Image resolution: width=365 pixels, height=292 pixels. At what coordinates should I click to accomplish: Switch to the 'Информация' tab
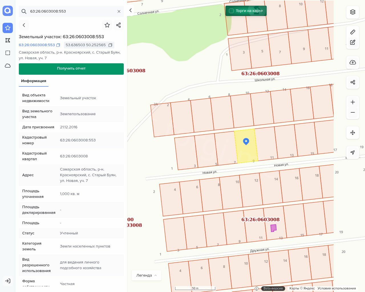[34, 81]
